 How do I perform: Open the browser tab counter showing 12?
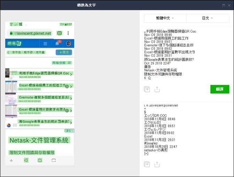[x=60, y=33]
